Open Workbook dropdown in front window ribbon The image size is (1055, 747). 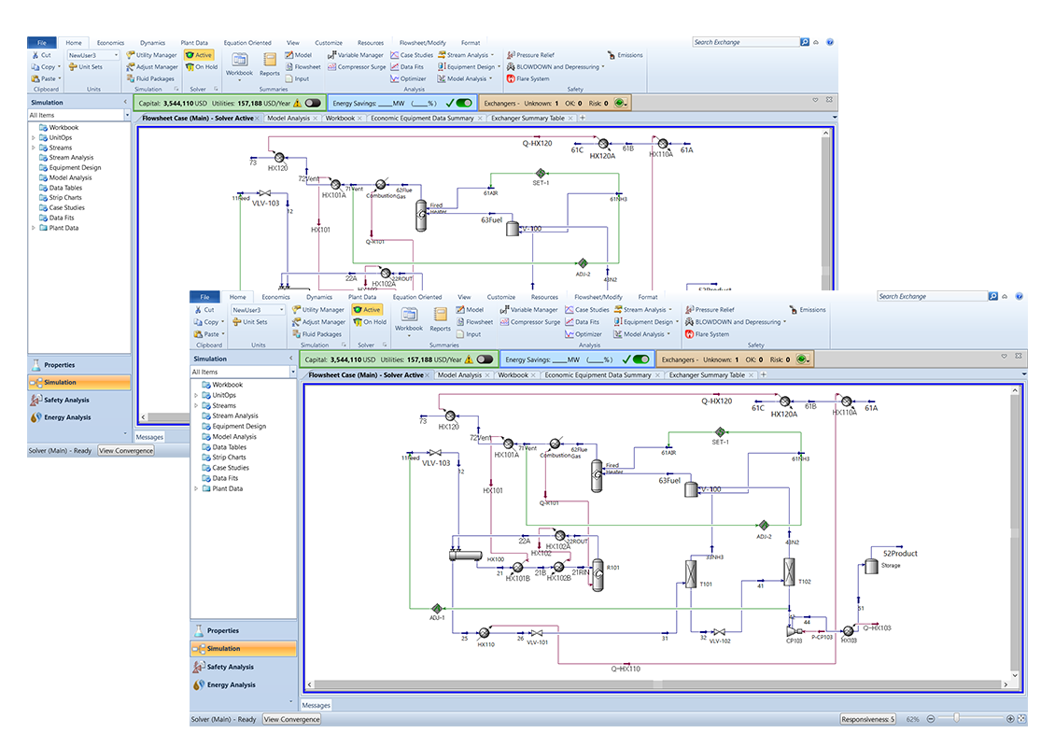(408, 335)
